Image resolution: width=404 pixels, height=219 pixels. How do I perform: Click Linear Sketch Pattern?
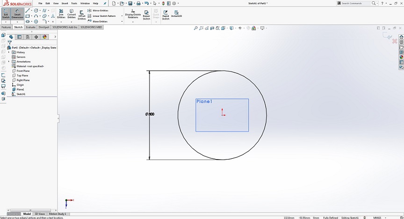point(101,16)
